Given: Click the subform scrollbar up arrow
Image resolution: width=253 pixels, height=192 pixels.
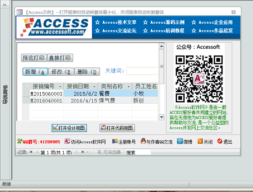Looking at the screenshot, I should pos(161,47).
